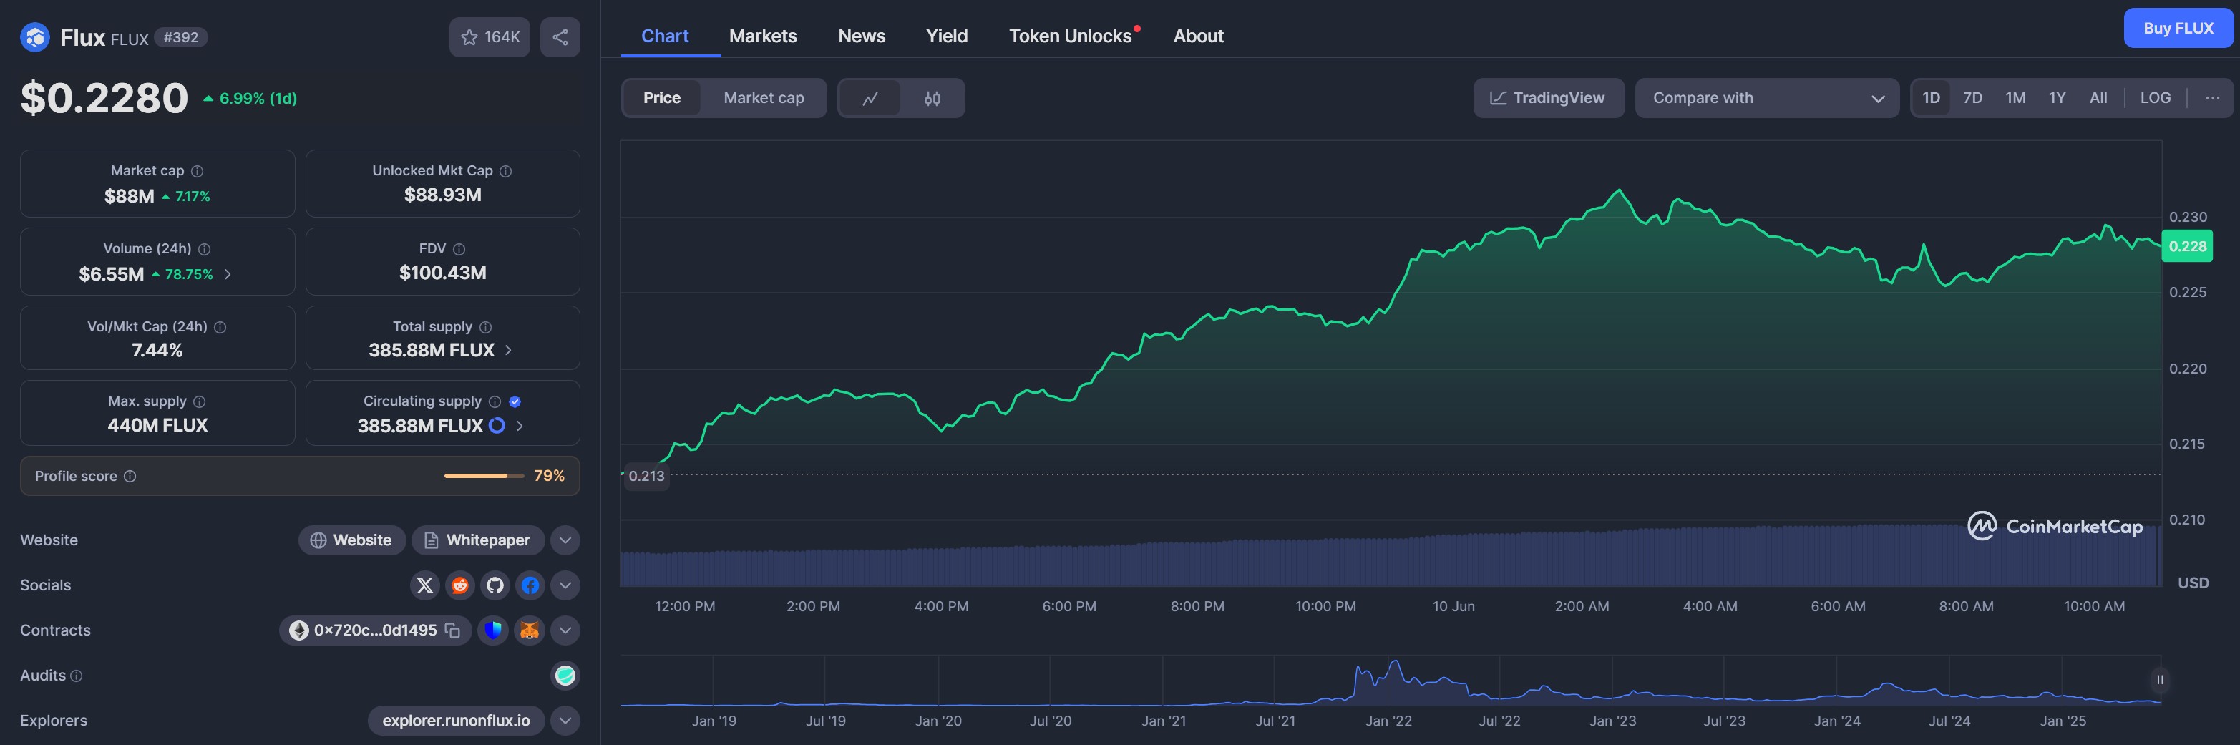Screen dimensions: 2240x745
Task: Open the Yield tab
Action: [946, 36]
